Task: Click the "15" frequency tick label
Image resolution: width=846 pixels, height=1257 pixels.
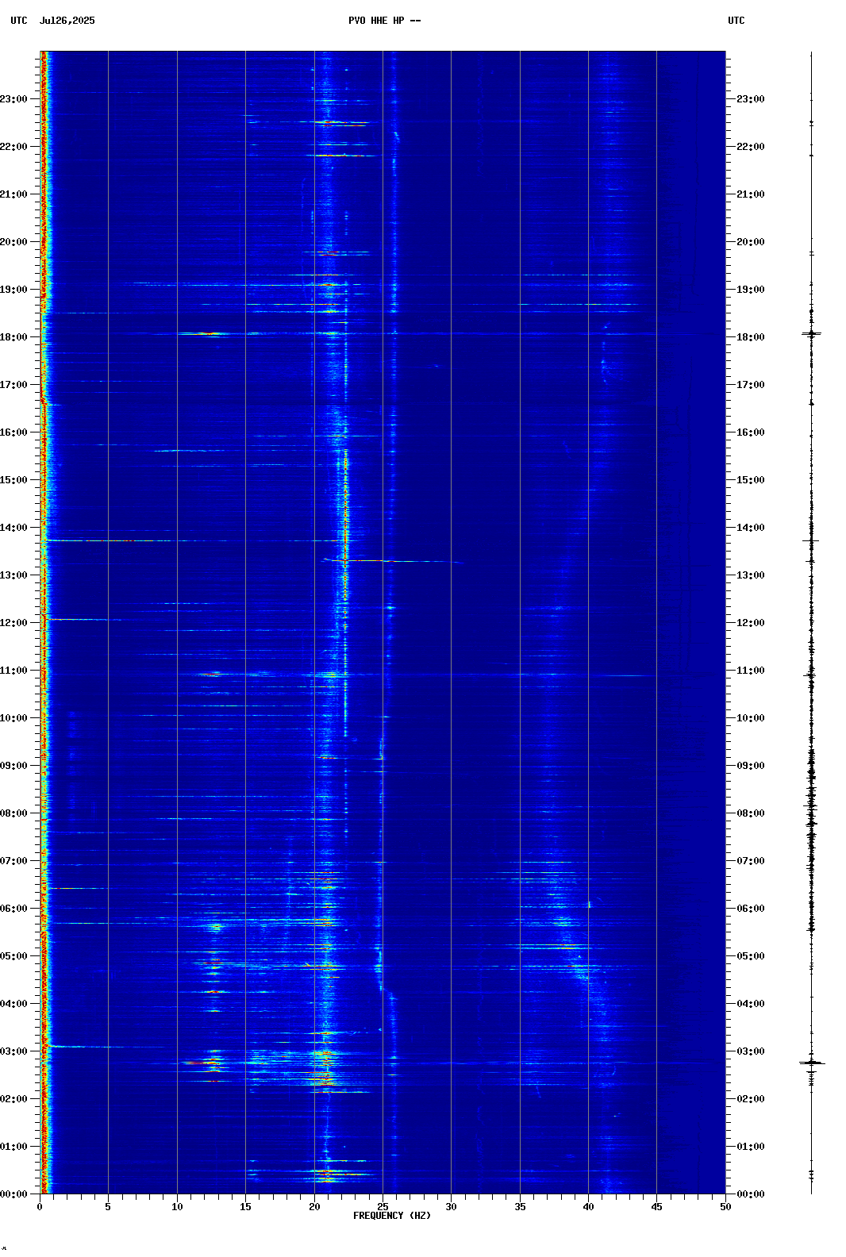Action: [245, 1207]
